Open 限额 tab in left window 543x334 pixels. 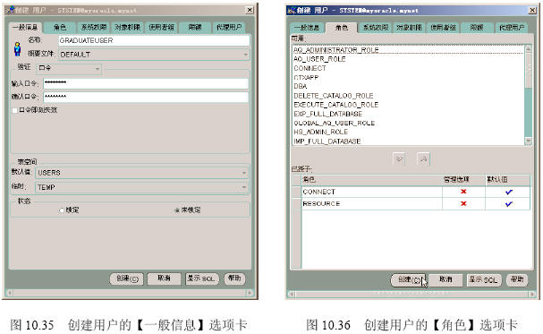[195, 27]
